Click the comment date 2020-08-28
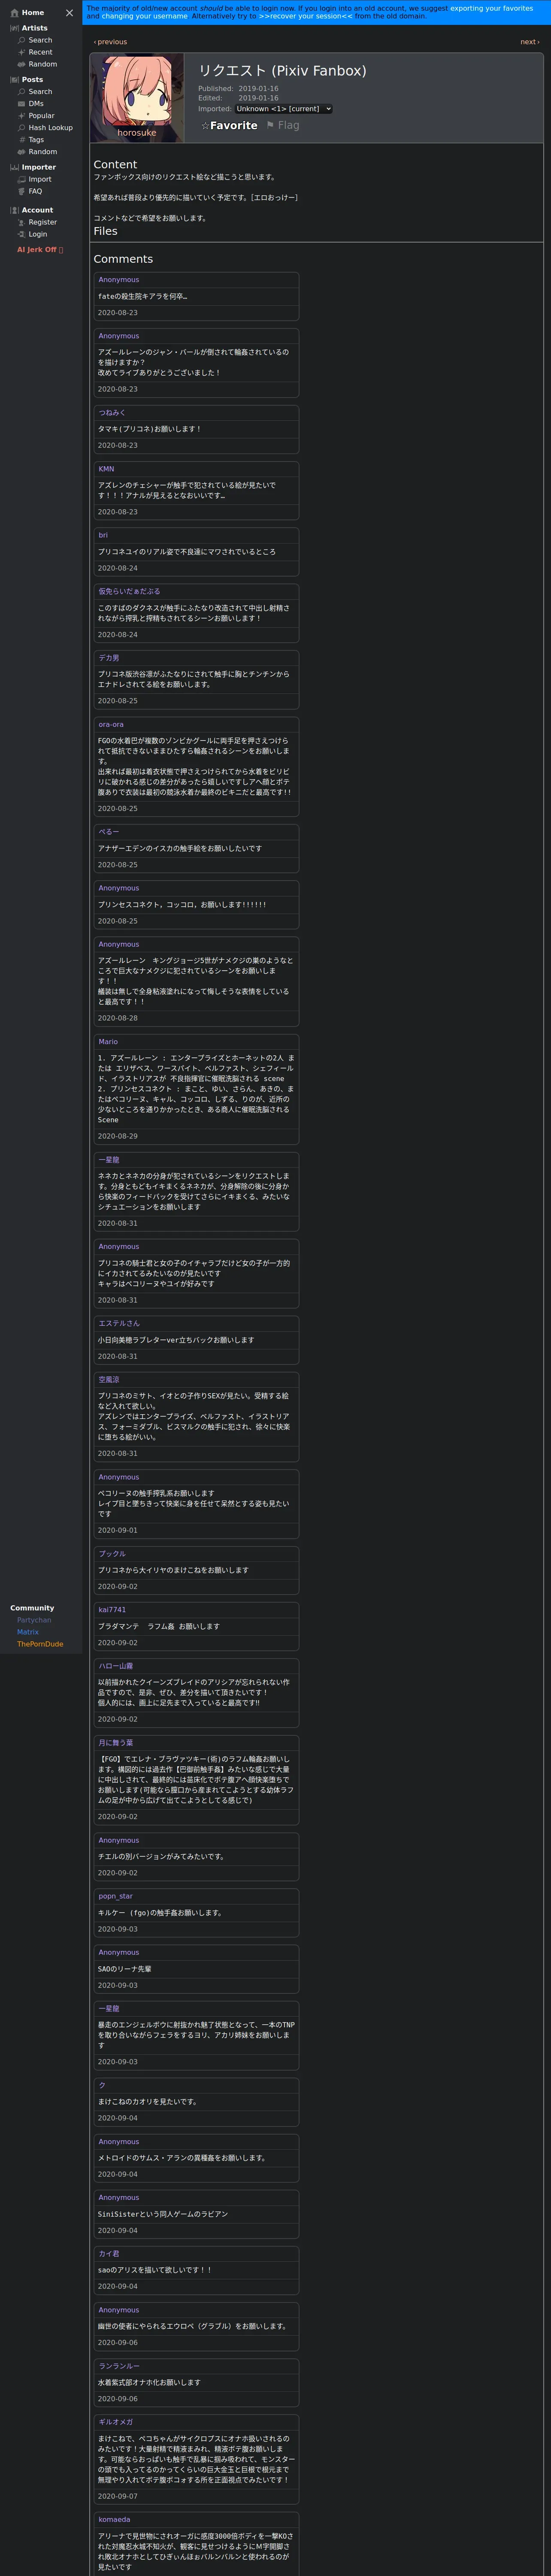The height and width of the screenshot is (2576, 551). pos(118,1018)
